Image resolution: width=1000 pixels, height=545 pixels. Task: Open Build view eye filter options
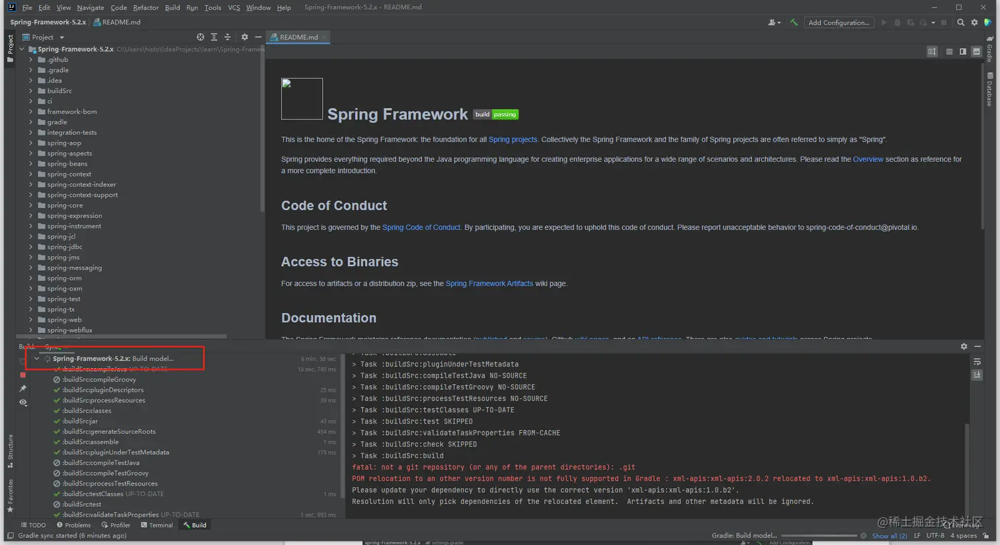pos(22,402)
